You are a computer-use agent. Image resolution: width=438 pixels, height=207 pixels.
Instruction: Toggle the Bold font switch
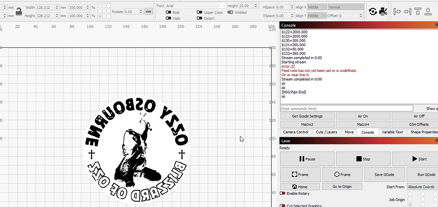click(x=168, y=12)
